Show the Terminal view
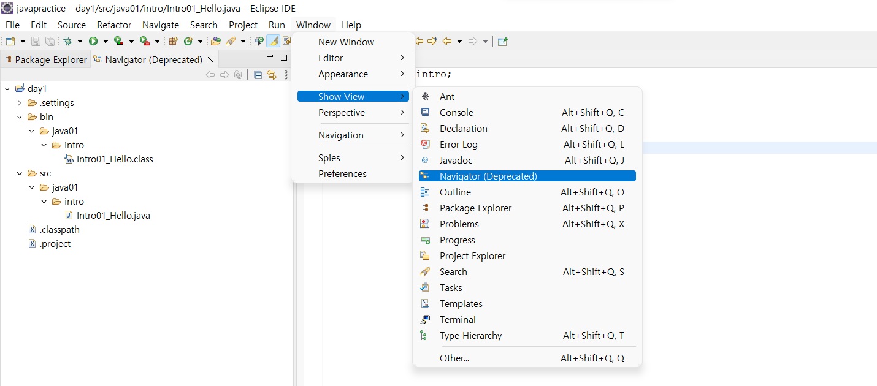The height and width of the screenshot is (386, 877). tap(527, 320)
